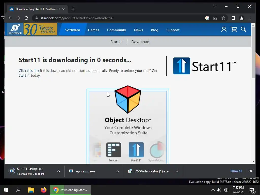Select Chrome Downloading Start taskbar button
Image resolution: width=260 pixels, height=195 pixels.
click(70, 190)
